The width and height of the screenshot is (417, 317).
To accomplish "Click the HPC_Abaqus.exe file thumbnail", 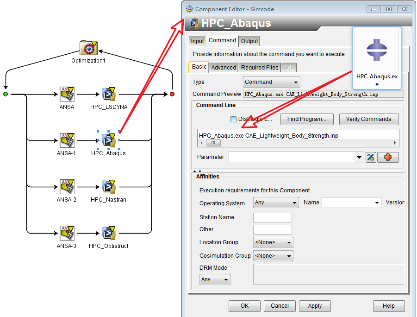I will click(x=377, y=58).
